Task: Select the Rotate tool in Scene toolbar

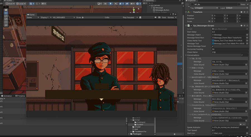Action: [x=6, y=16]
